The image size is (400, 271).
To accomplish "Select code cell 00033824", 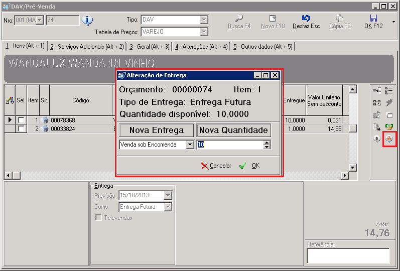I will [x=81, y=128].
